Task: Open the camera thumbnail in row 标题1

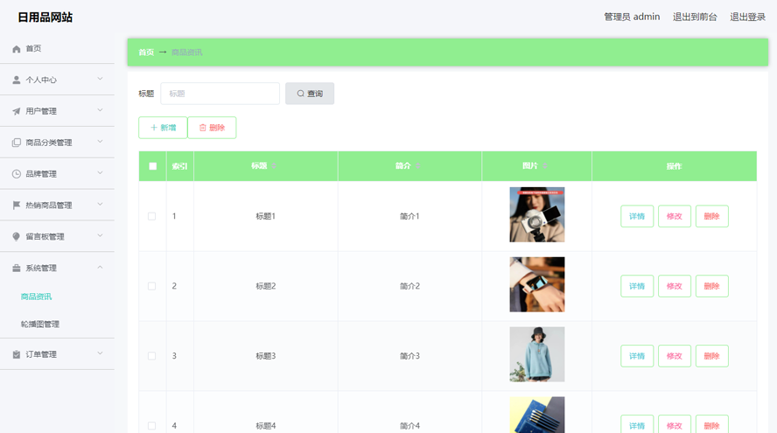Action: tap(537, 214)
